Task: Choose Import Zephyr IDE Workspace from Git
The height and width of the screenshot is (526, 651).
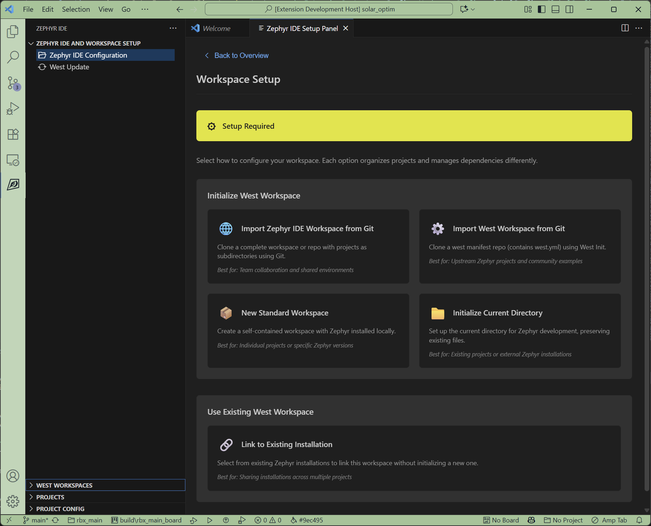Action: (308, 246)
